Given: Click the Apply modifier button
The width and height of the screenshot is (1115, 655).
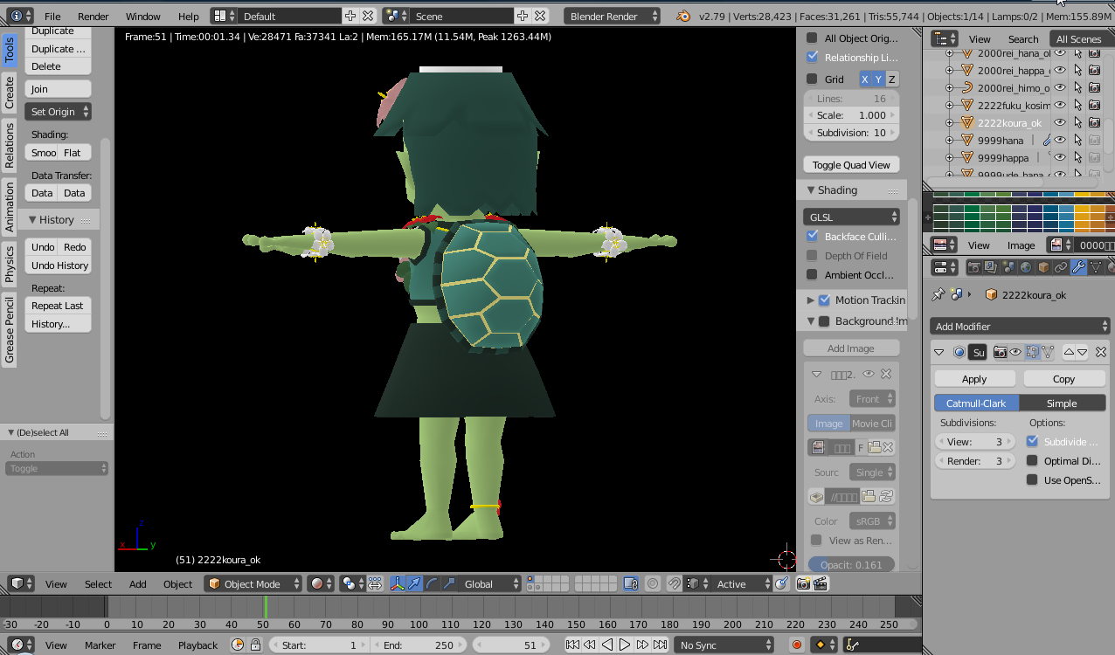Looking at the screenshot, I should pos(974,379).
